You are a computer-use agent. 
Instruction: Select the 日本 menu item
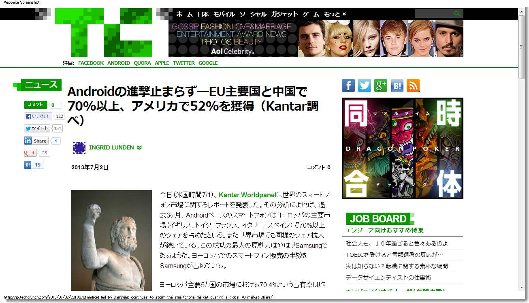(203, 14)
